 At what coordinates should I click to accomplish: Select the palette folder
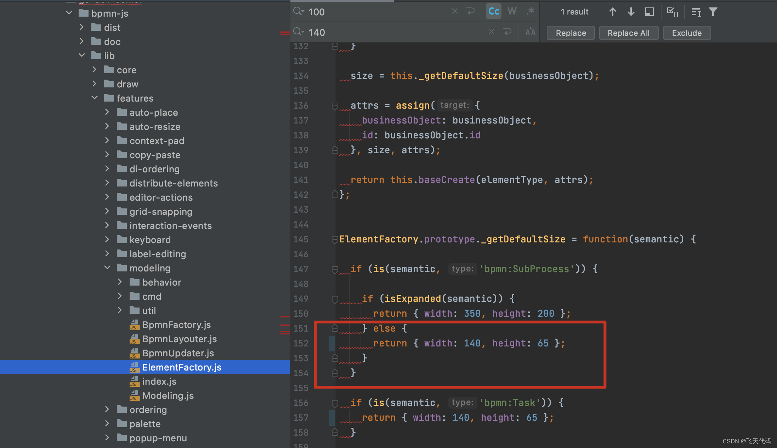coord(145,424)
